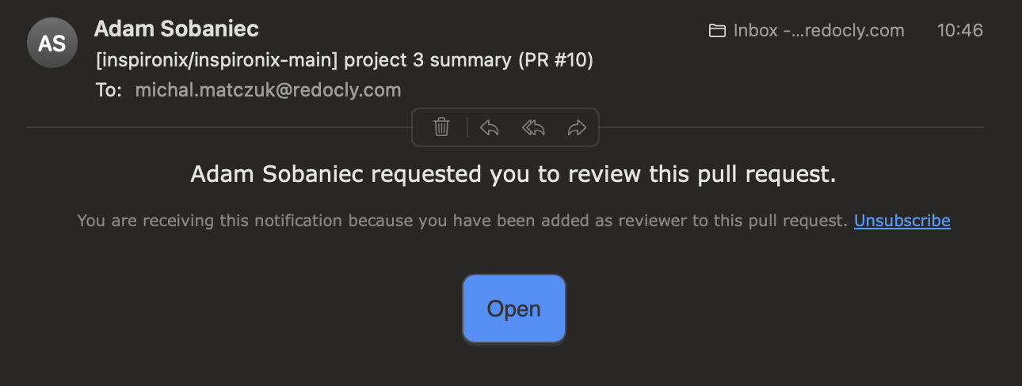Click the review request headline text
Viewport: 1022px width, 386px height.
click(x=513, y=174)
